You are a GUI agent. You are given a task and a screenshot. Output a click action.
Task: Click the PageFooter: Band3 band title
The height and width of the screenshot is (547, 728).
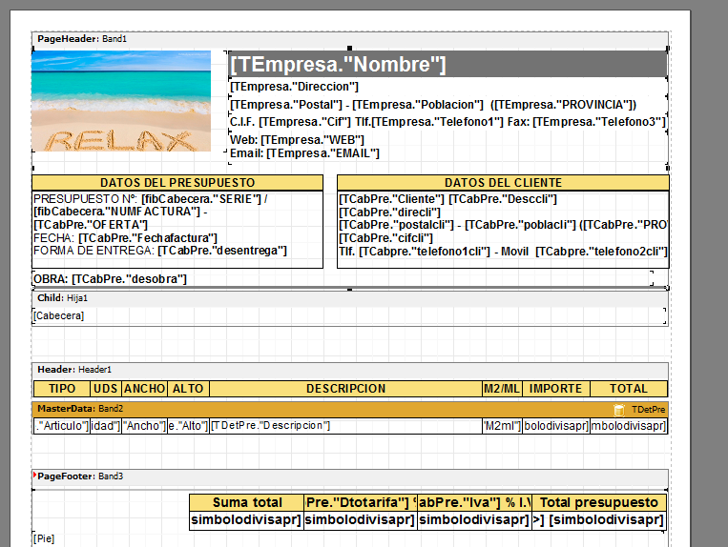click(x=80, y=476)
